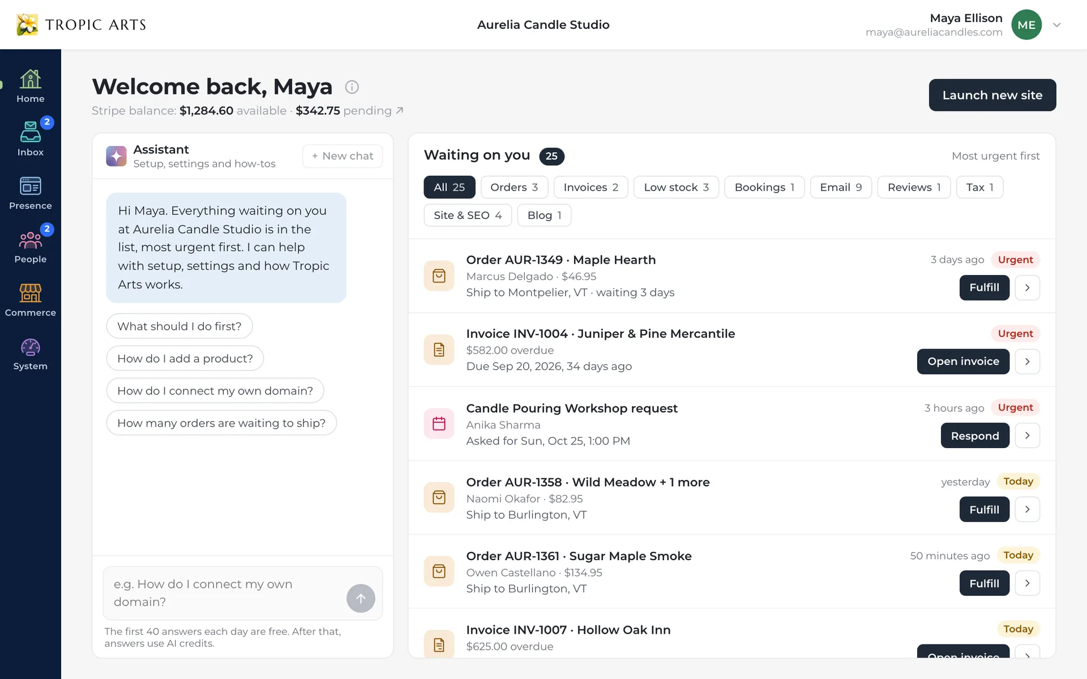Show the Bookings 1 filter
This screenshot has height=679, width=1087.
click(x=764, y=187)
